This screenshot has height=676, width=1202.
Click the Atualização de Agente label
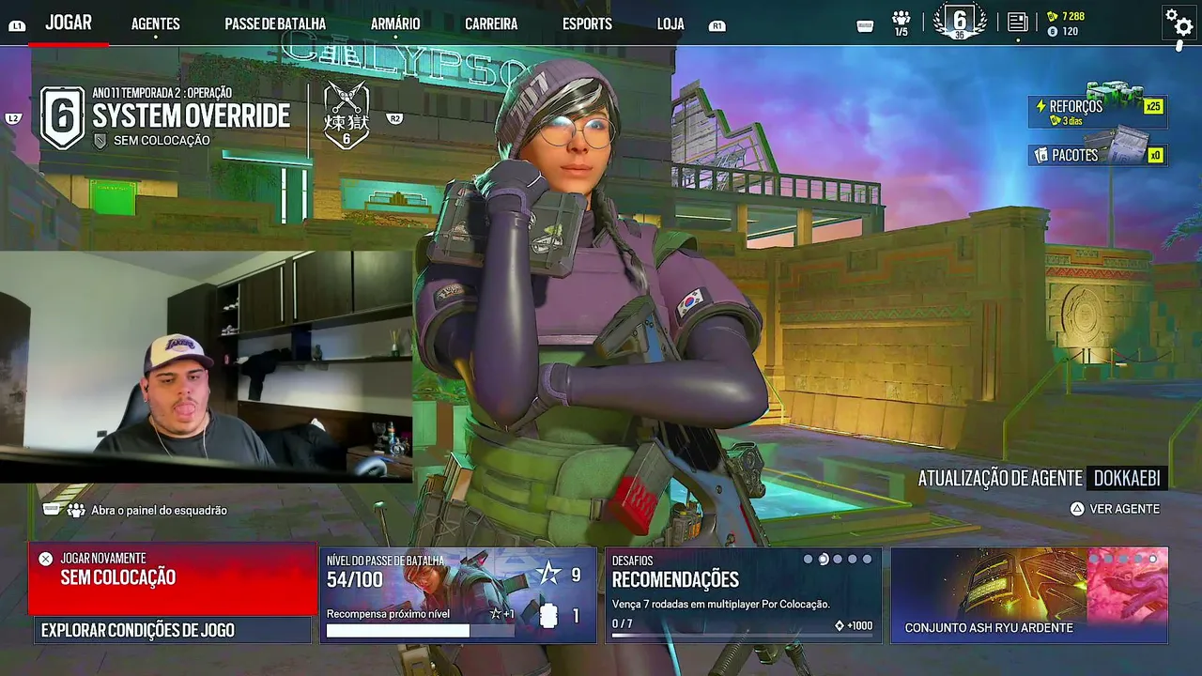(1000, 479)
